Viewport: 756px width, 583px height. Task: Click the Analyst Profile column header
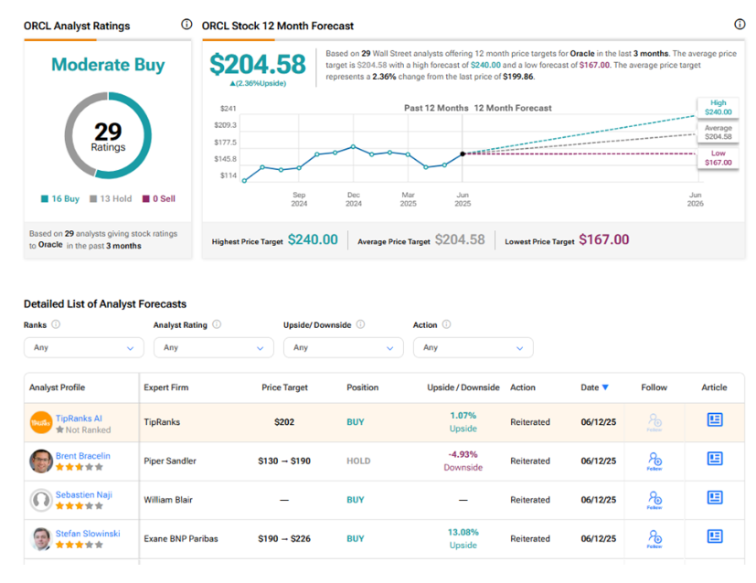pos(57,387)
